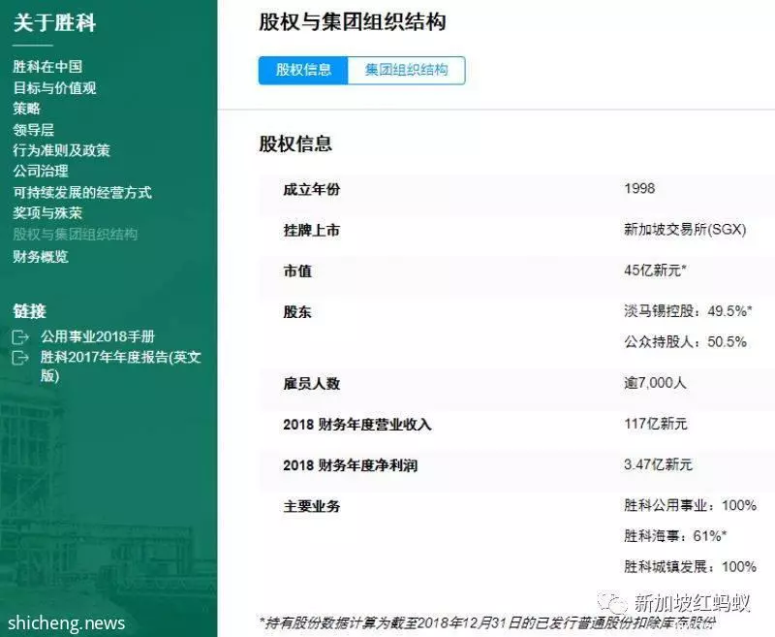Click the 45亿新元* value

tap(656, 271)
